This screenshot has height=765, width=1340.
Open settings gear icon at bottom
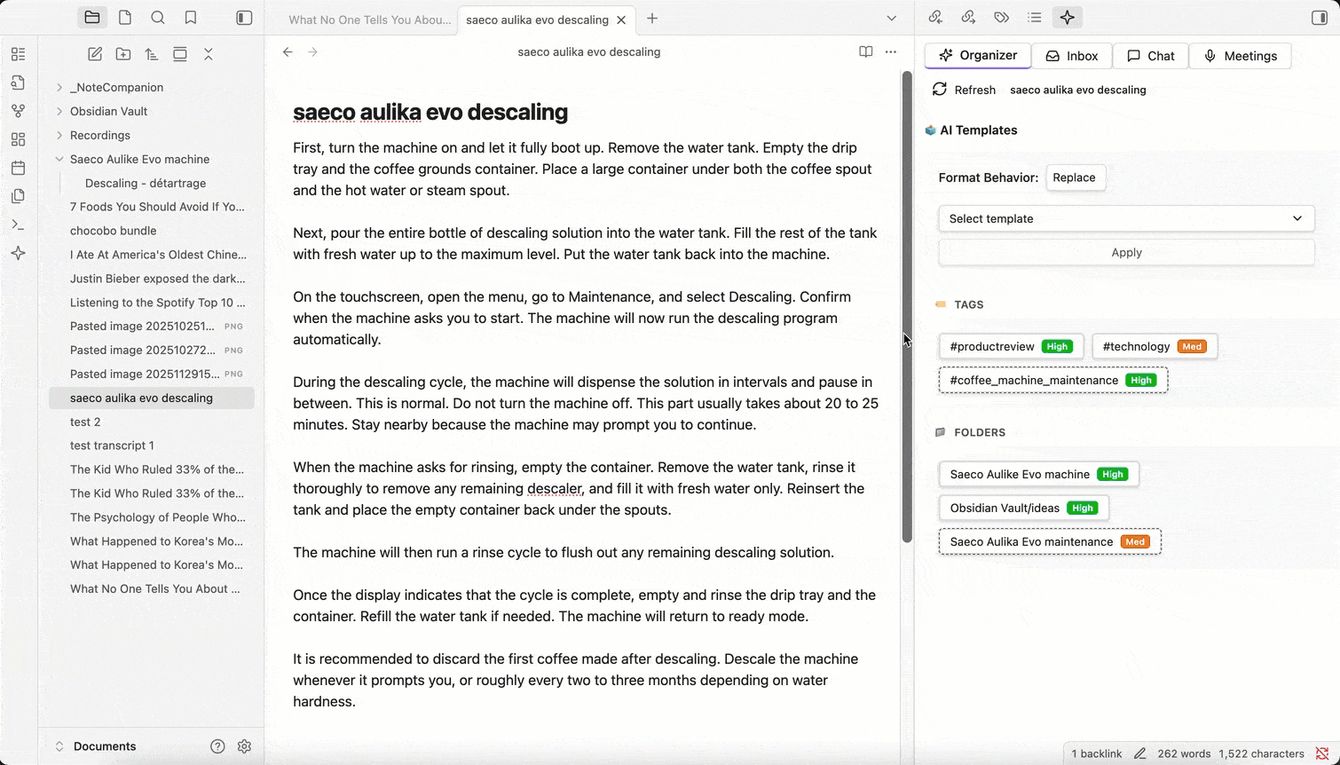coord(245,746)
